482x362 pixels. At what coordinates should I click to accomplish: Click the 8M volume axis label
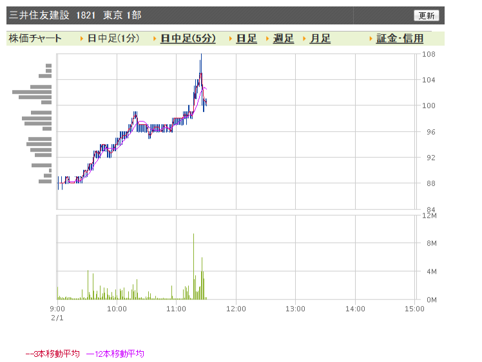coord(431,243)
